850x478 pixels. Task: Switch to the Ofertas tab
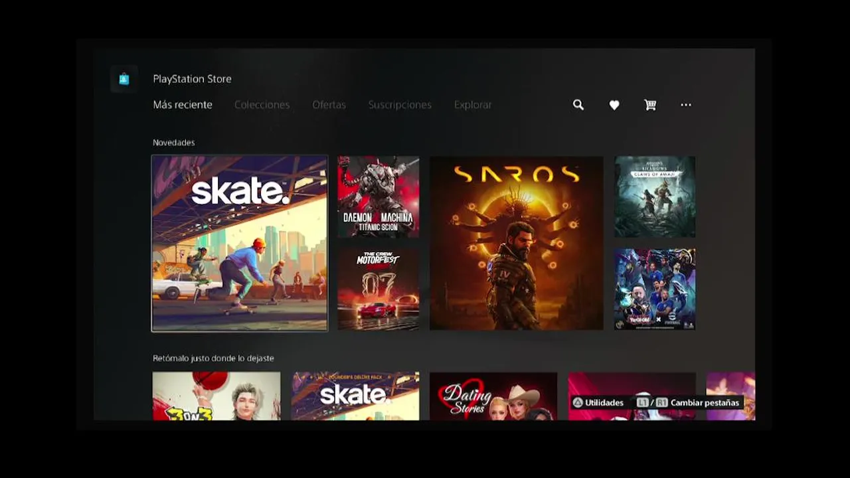(x=329, y=105)
